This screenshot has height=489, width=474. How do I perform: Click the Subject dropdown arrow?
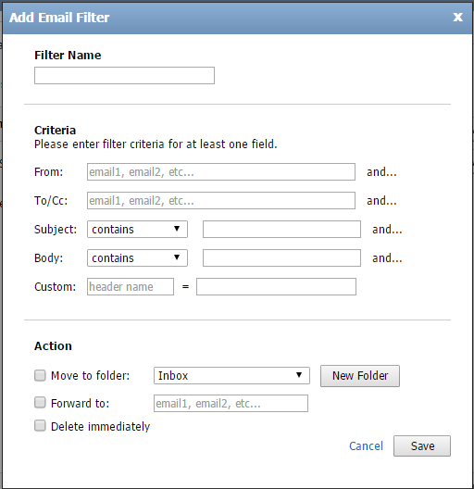click(x=177, y=229)
